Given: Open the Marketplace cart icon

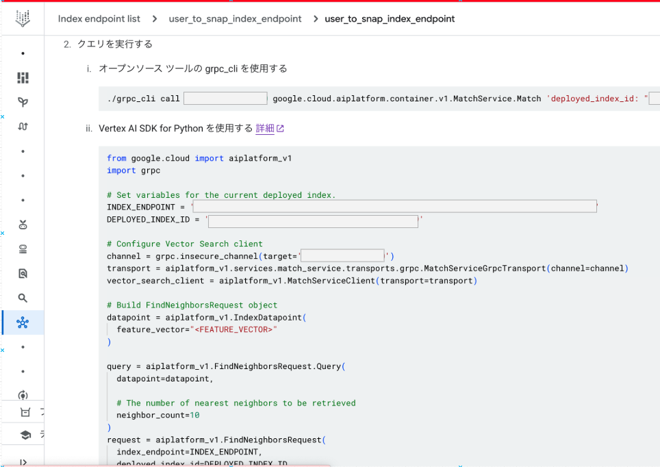Looking at the screenshot, I should [x=25, y=412].
